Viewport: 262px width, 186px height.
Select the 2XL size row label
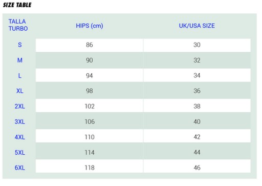point(20,107)
